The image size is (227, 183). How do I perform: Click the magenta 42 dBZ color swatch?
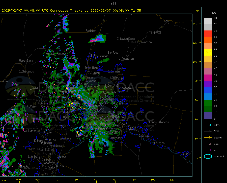pyautogui.click(x=208, y=78)
